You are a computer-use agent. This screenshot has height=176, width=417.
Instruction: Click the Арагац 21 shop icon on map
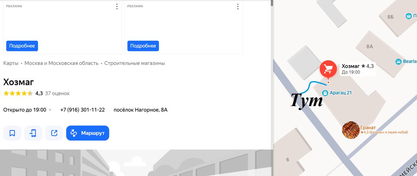coord(325,93)
